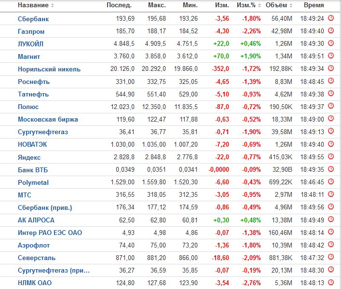Open the Банк ВТБ link
The image size is (341, 289).
click(33, 170)
